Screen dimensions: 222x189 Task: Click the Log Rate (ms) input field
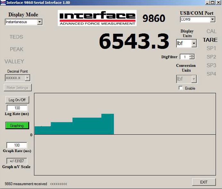[x=17, y=108]
